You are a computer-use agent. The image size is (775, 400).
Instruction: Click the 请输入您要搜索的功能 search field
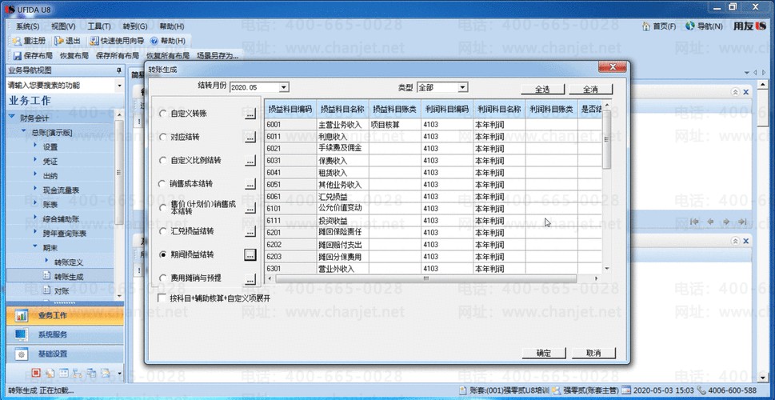(61, 86)
